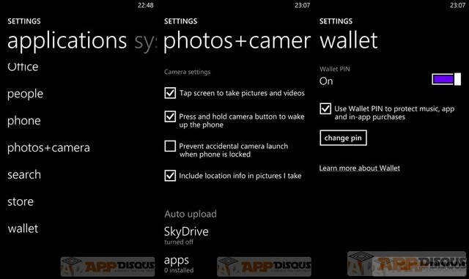This screenshot has width=469, height=279.
Task: Select the applications pivot heading
Action: (x=67, y=41)
